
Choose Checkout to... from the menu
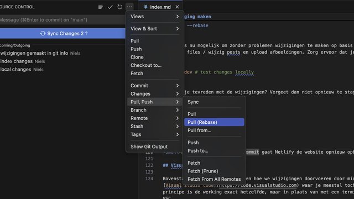tap(155, 65)
